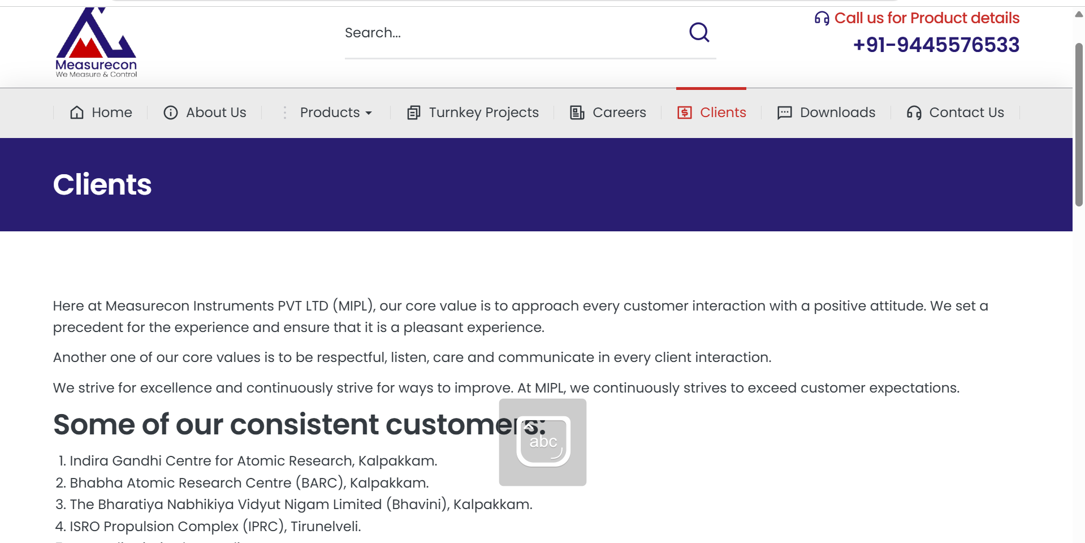Click the scrollbar up arrow
This screenshot has height=543, width=1085.
pos(1079,15)
